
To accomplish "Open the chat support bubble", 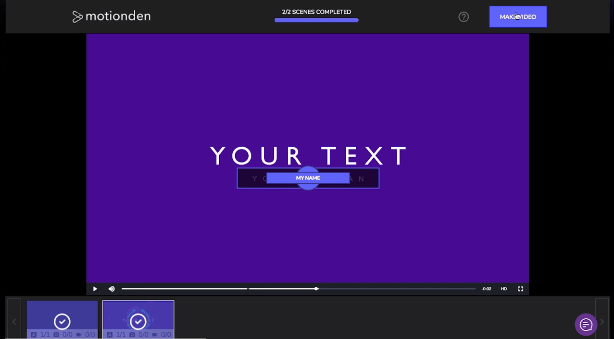I will [586, 325].
